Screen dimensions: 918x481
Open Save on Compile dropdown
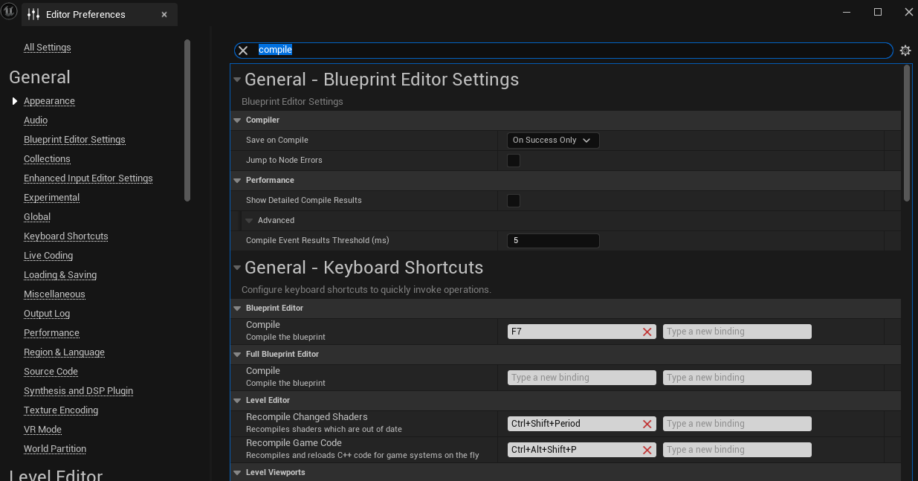coord(552,140)
